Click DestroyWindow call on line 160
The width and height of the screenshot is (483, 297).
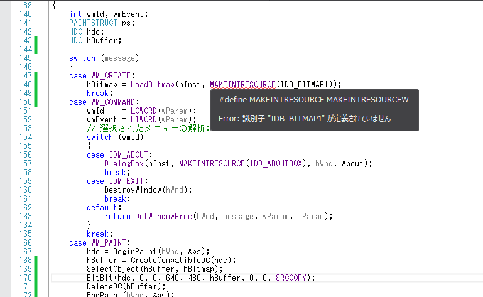pos(133,190)
